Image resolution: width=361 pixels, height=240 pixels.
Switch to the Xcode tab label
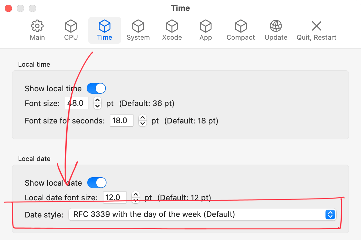coord(172,38)
